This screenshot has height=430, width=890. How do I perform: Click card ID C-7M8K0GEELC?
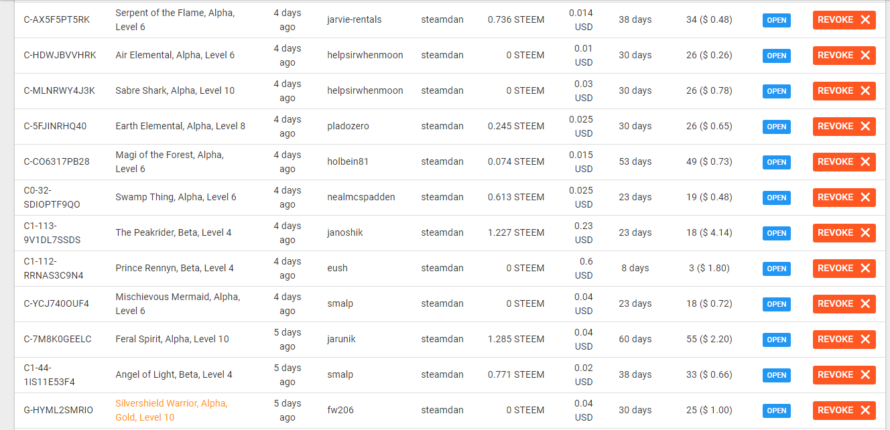coord(57,339)
